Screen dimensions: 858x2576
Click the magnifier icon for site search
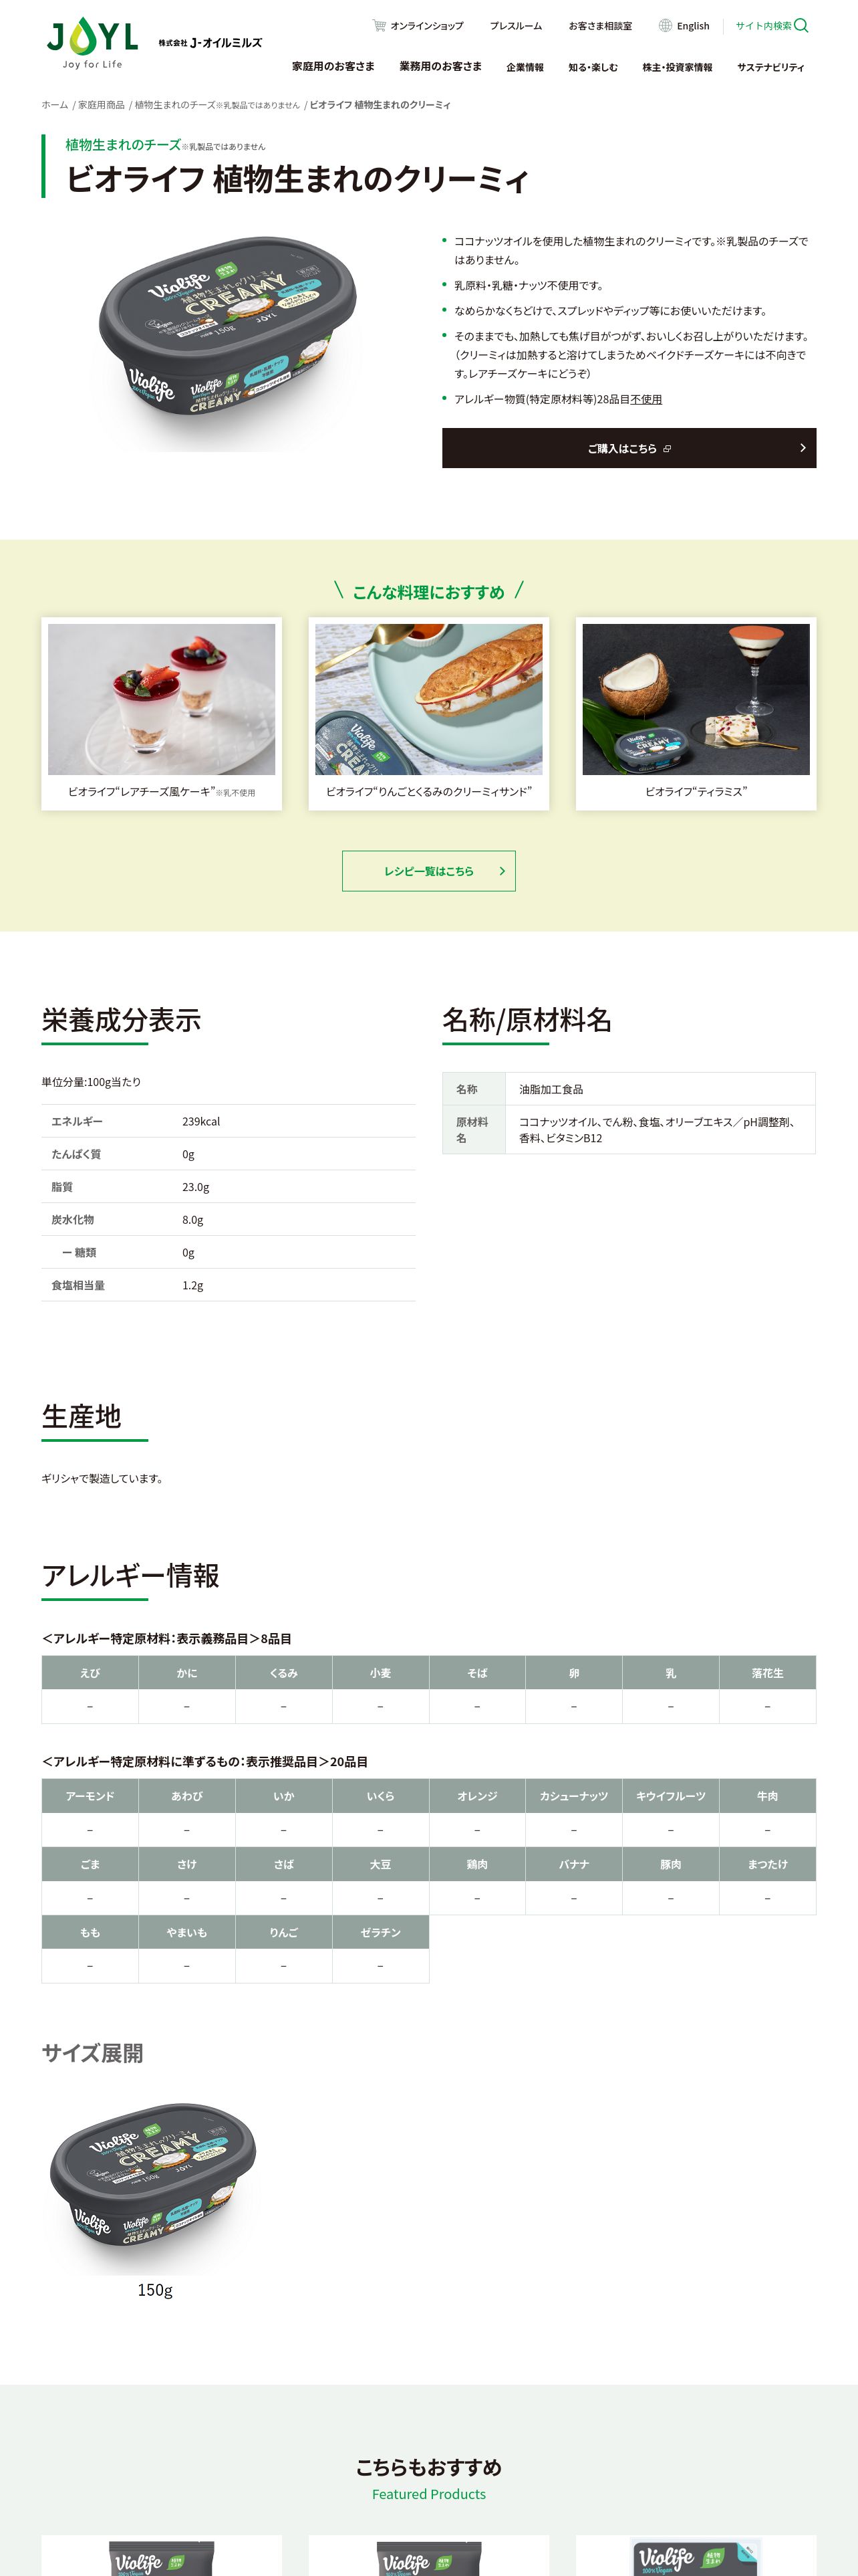[801, 25]
